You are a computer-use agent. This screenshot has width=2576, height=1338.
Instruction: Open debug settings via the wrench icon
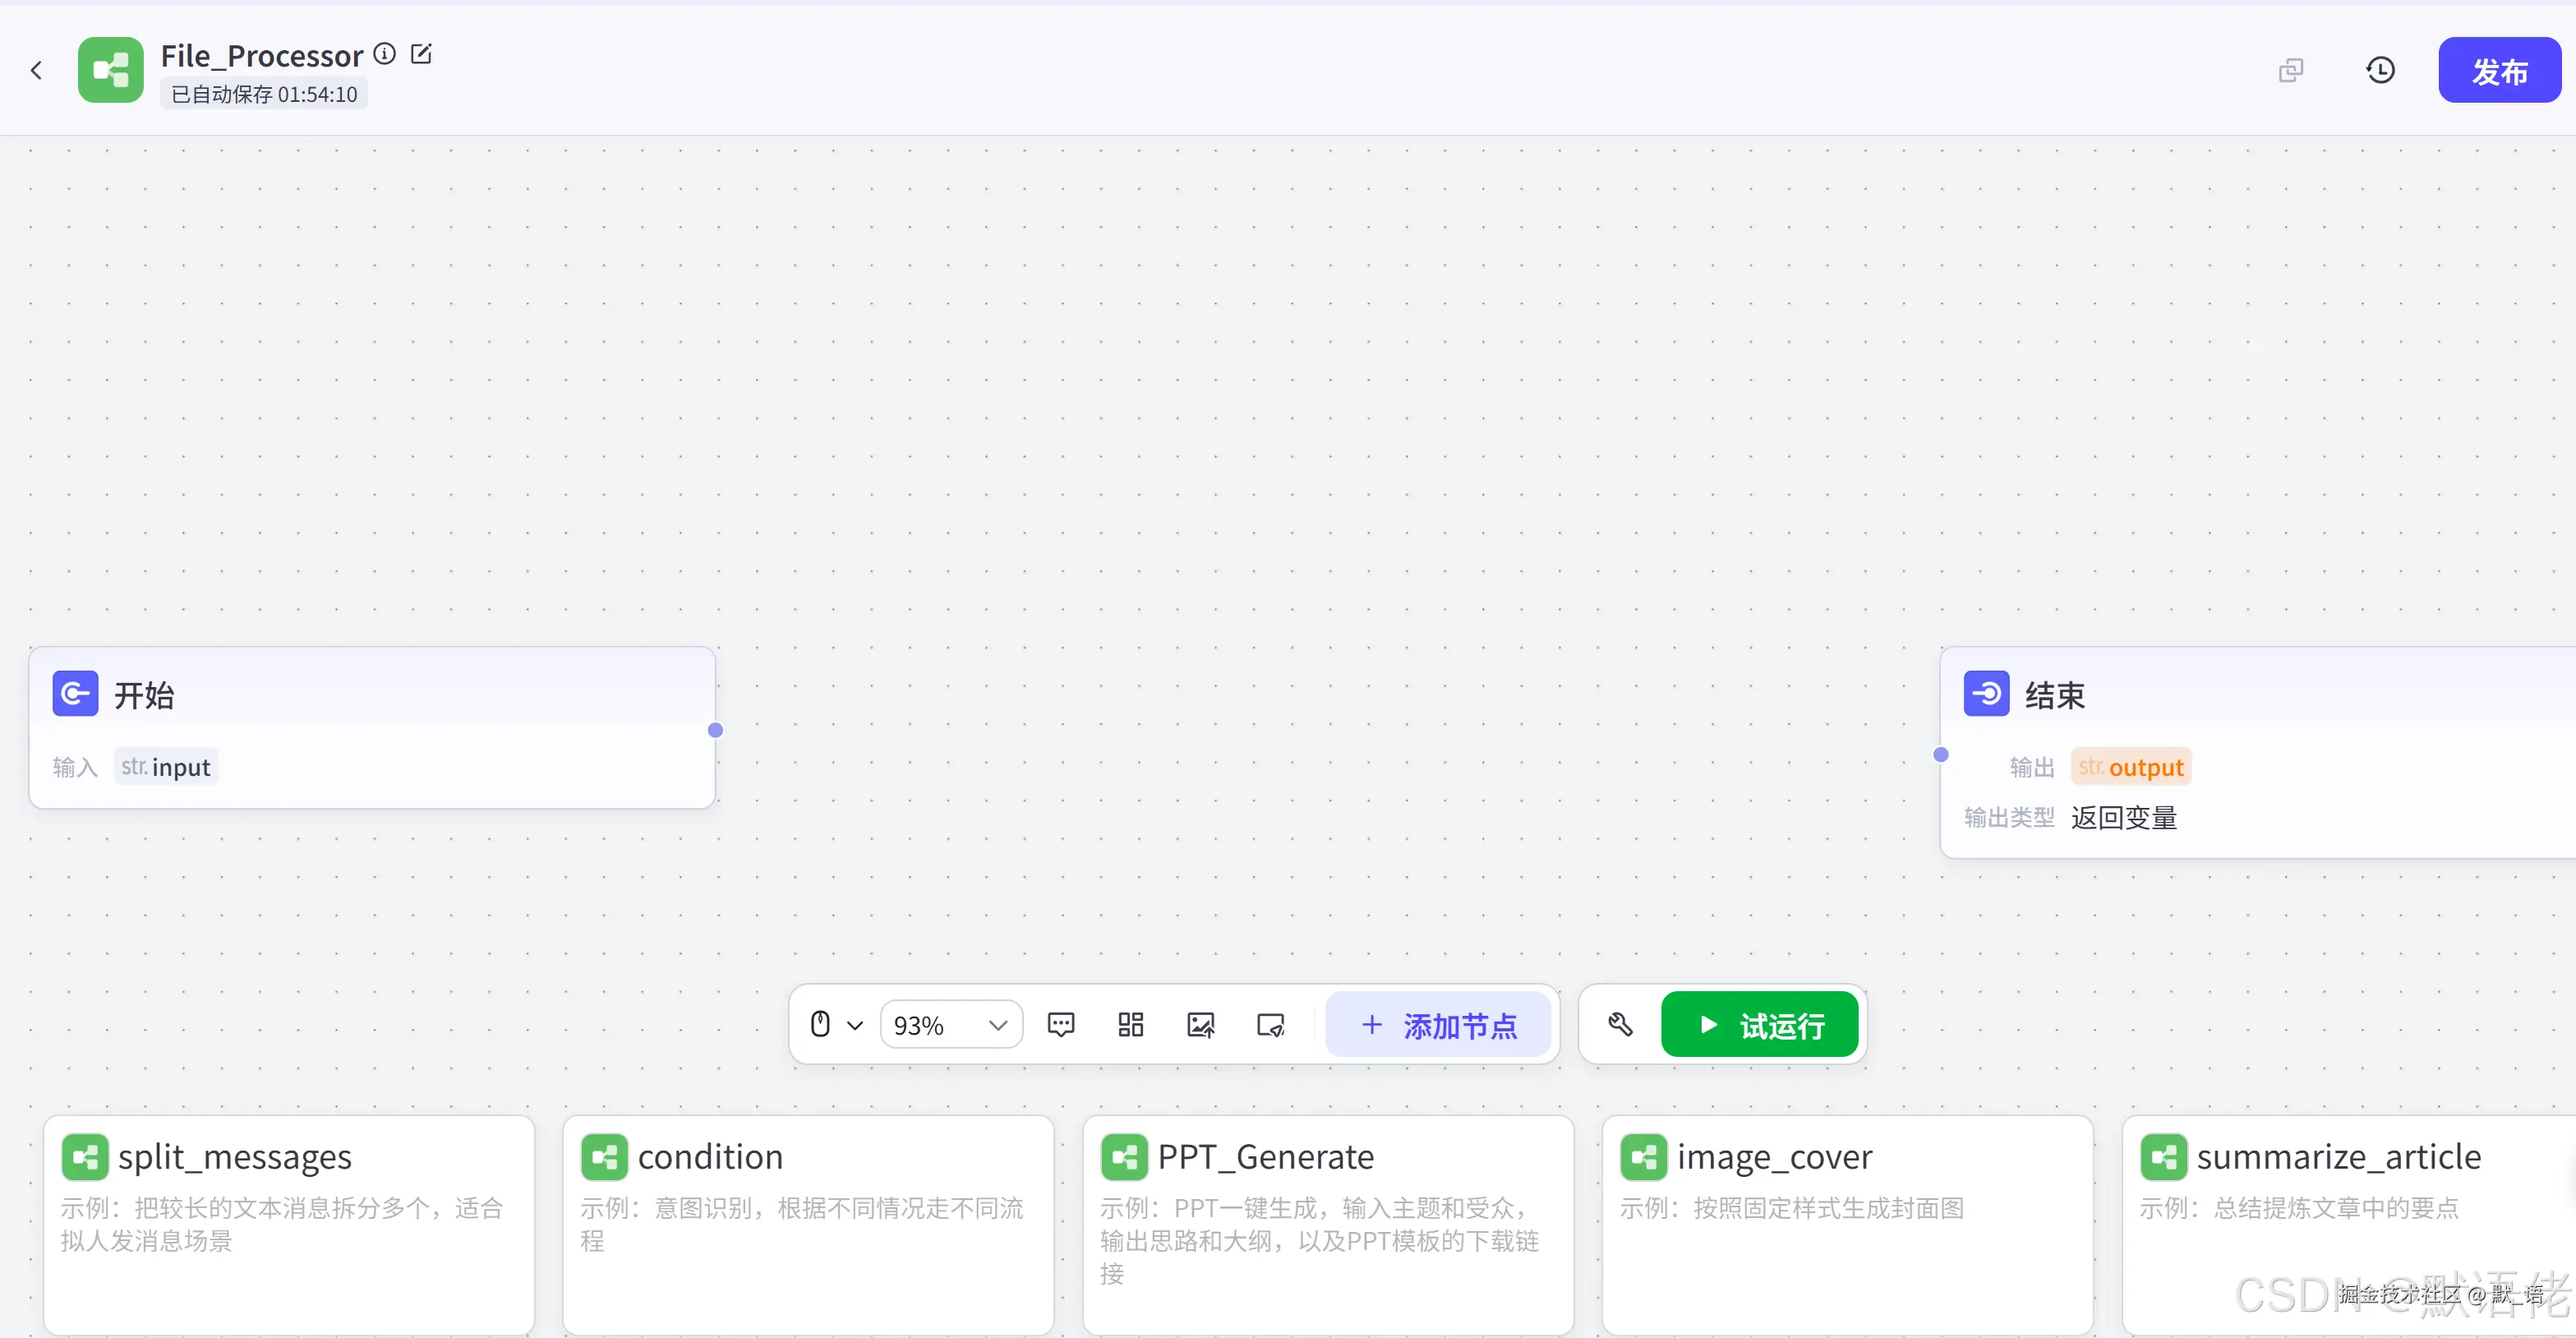[x=1620, y=1025]
